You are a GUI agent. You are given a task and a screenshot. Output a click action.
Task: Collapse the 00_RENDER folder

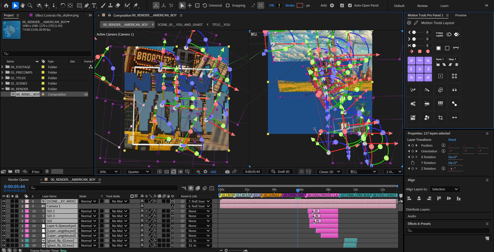coord(3,89)
